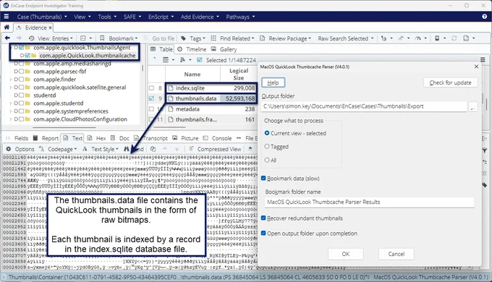Image resolution: width=492 pixels, height=282 pixels.
Task: Untick checkbox for thumbnails.data row
Action: [151, 98]
